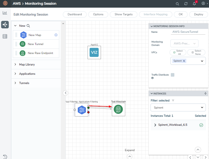Open the Options menu
The image size is (209, 159).
tap(98, 14)
